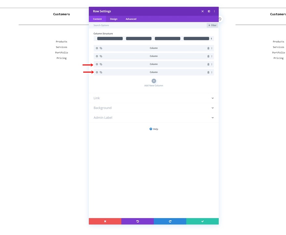Image resolution: width=286 pixels, height=235 pixels.
Task: Click Pricing link in right menu
Action: tap(278, 58)
